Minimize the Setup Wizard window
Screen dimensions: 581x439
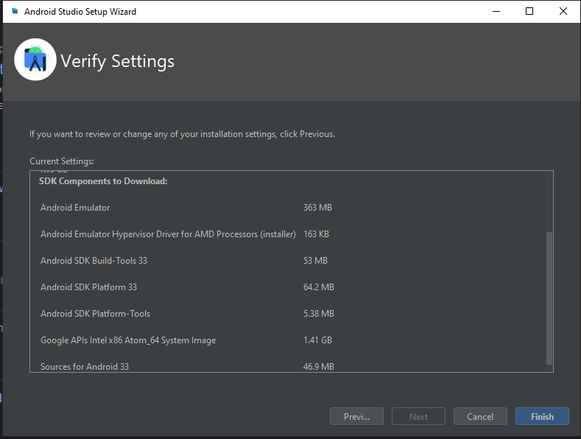pyautogui.click(x=496, y=12)
